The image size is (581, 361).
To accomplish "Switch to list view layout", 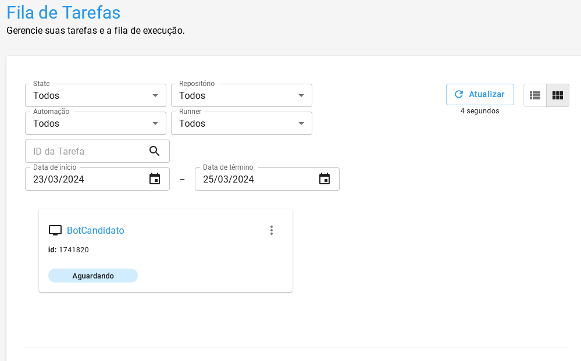I will tap(535, 95).
